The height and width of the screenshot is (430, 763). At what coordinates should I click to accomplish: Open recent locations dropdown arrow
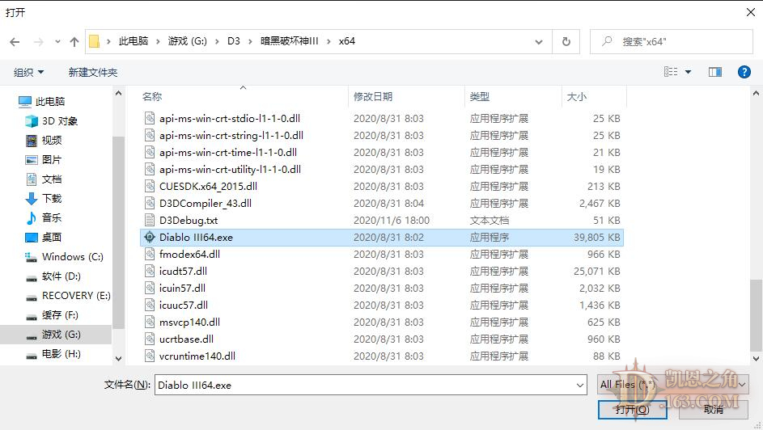pyautogui.click(x=57, y=42)
